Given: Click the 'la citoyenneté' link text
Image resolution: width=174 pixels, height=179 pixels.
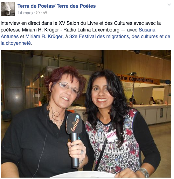Looking at the screenshot, I should click(16, 43).
